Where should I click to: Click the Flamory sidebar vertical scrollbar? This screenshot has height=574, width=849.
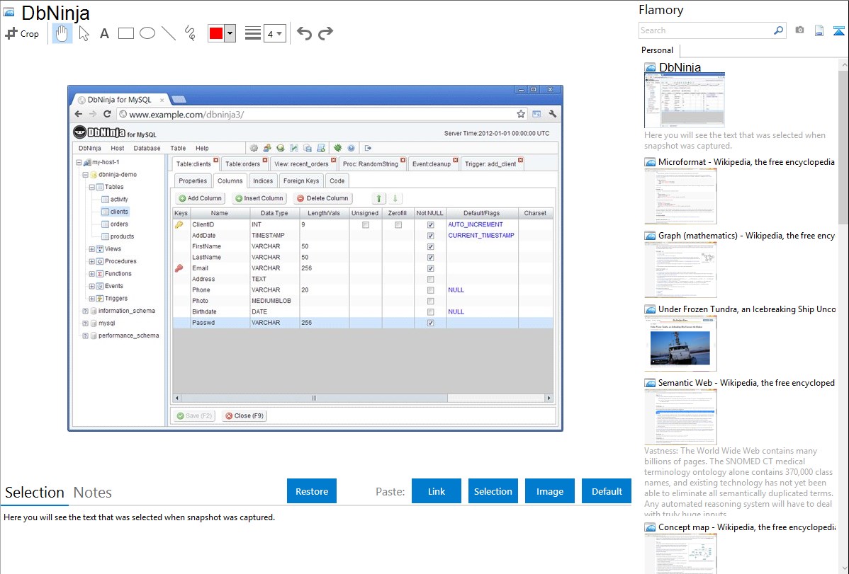click(x=843, y=146)
